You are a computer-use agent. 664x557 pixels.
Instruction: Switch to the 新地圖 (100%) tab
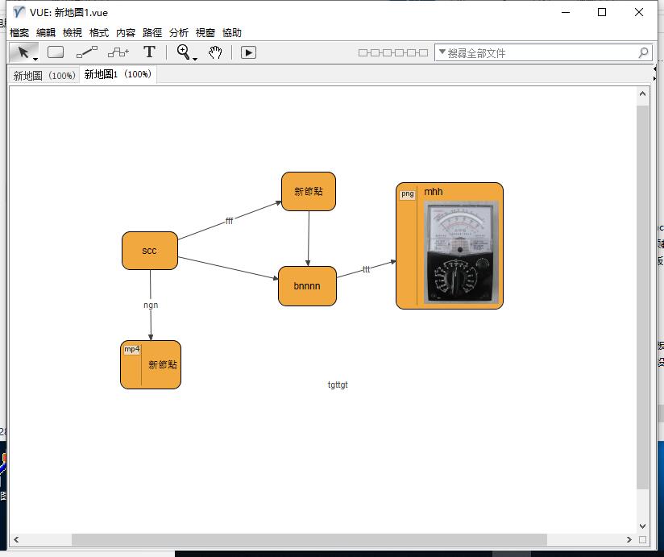[x=44, y=75]
